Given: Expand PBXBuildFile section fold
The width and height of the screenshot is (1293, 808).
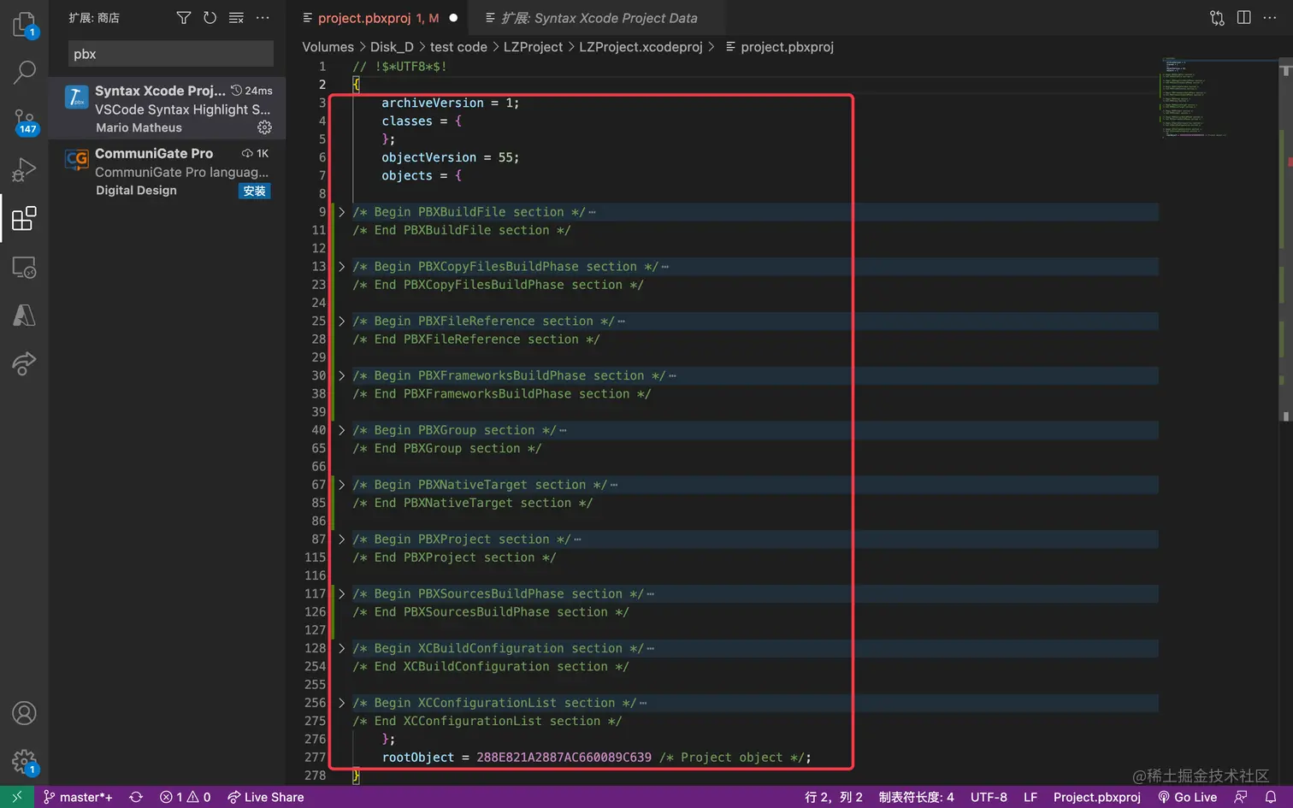Looking at the screenshot, I should [341, 212].
